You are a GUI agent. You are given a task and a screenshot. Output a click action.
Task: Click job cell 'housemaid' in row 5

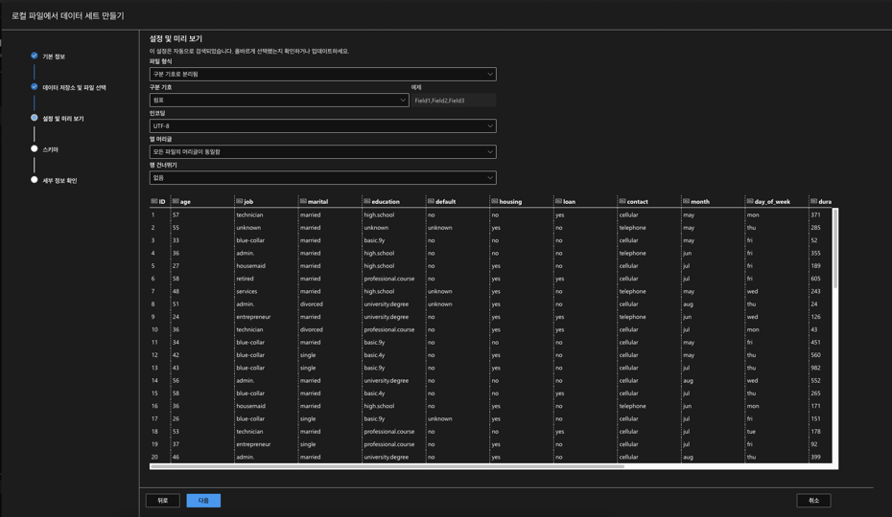pos(251,266)
